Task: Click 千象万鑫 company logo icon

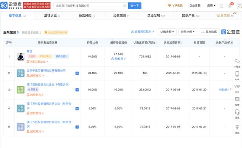Action: click(21, 73)
